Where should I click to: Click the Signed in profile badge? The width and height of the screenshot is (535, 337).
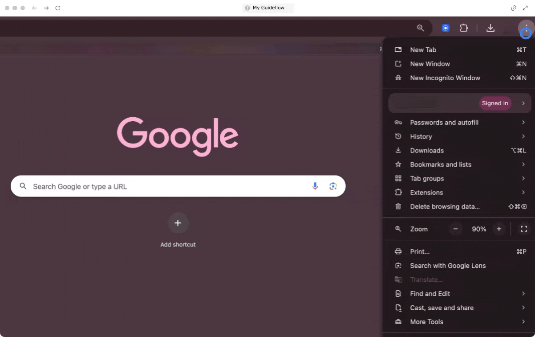(x=495, y=103)
